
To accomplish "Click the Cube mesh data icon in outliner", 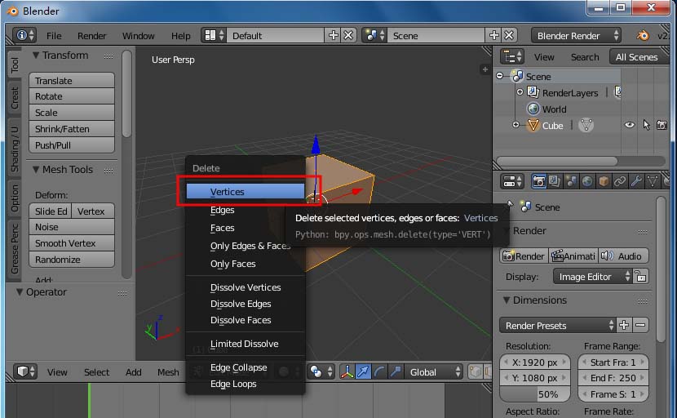I will point(586,126).
